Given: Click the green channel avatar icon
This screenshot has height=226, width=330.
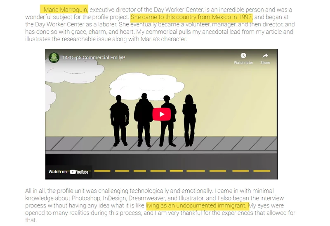Looking at the screenshot, I should (x=54, y=58).
